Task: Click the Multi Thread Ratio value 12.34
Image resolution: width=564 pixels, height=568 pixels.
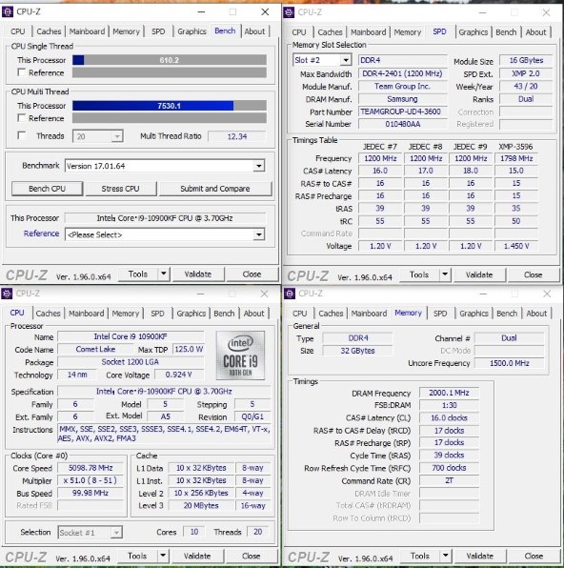Action: (237, 136)
